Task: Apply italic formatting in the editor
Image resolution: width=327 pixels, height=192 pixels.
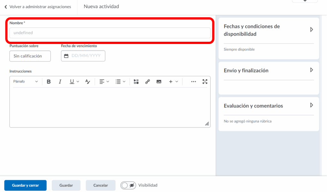Action: 60,82
